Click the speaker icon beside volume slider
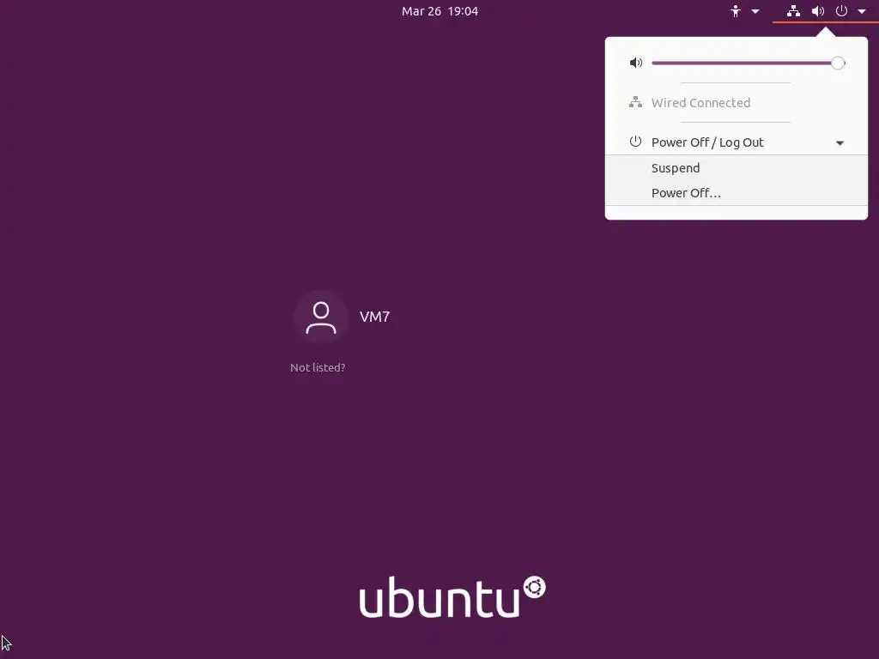The height and width of the screenshot is (659, 879). [636, 63]
